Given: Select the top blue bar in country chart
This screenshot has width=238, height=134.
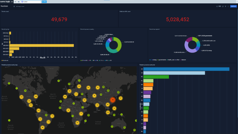Looking at the screenshot, I should click(x=186, y=69).
